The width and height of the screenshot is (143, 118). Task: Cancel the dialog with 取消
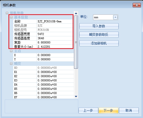129,110
